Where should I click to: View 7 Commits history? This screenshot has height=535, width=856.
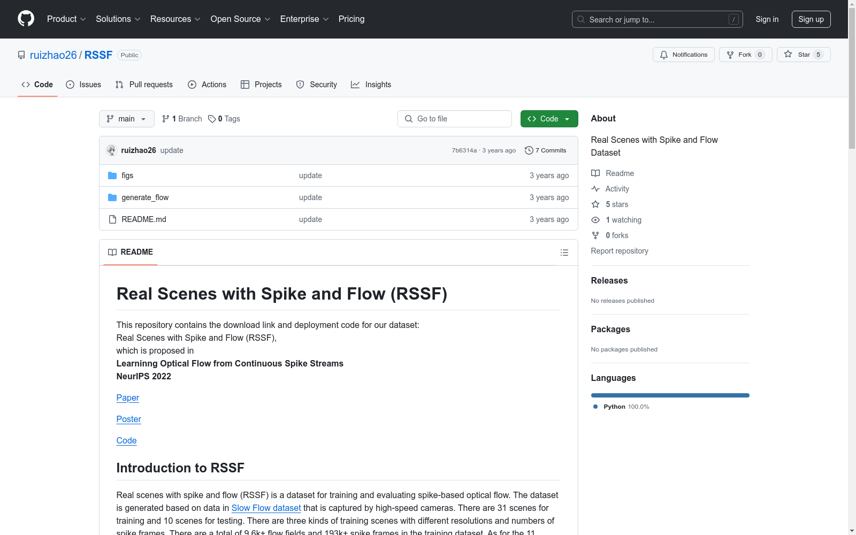point(546,150)
